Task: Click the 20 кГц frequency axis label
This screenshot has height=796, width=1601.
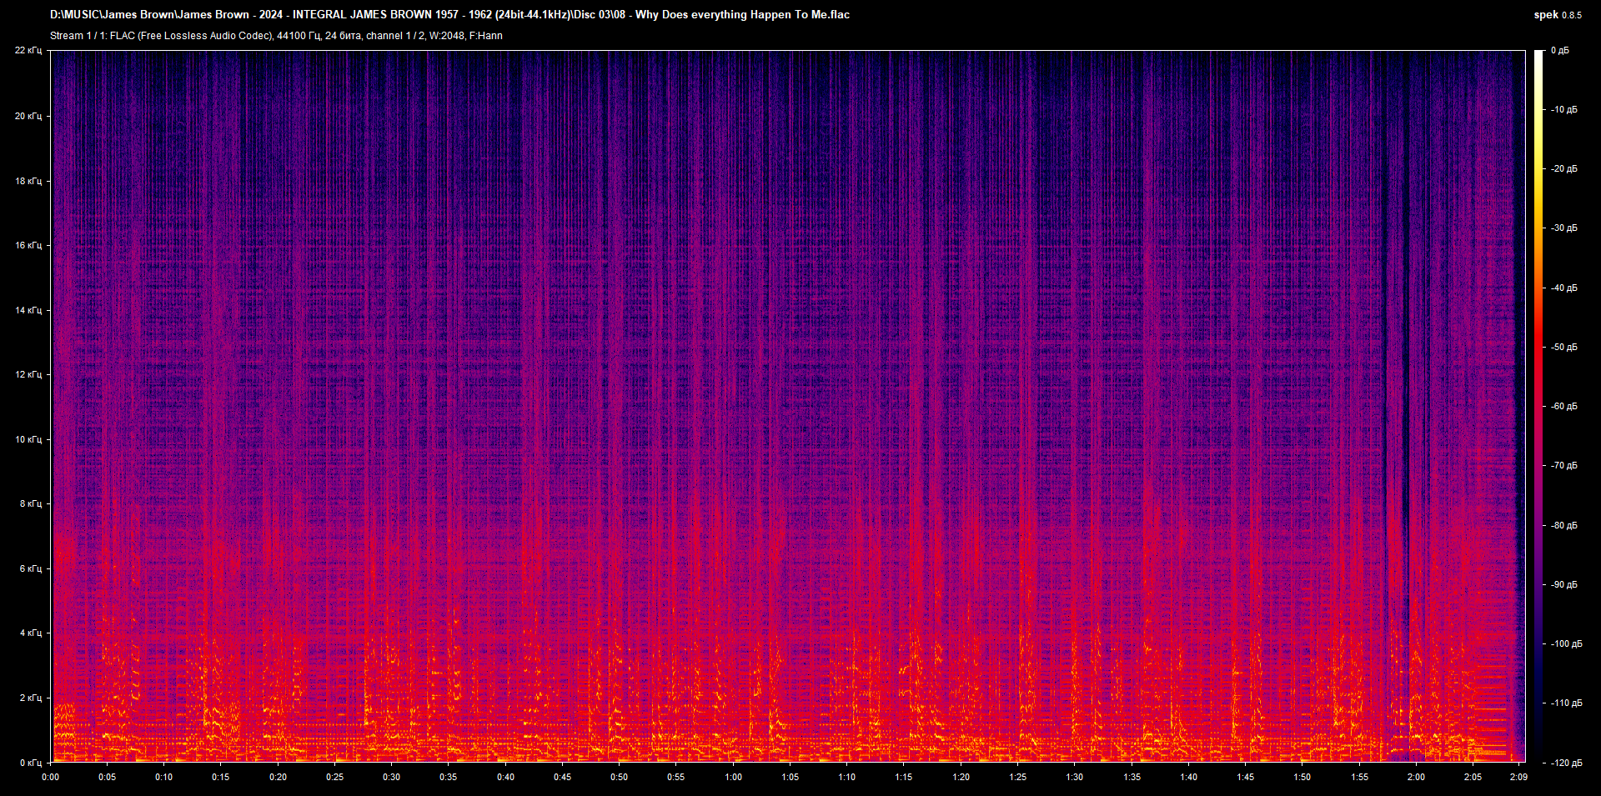Action: click(x=28, y=116)
